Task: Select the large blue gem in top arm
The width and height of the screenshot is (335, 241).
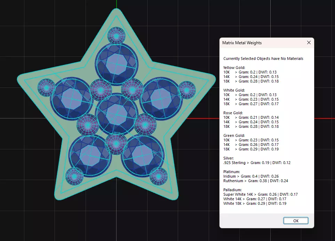Action: [117, 64]
